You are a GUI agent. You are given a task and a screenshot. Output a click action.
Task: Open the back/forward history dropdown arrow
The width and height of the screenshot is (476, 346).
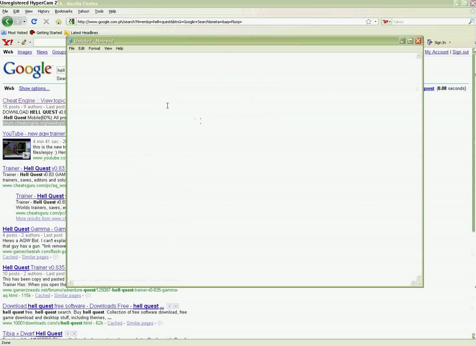(x=25, y=22)
